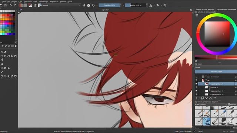Toggle visibility of Agrupar 17 layer
This screenshot has height=133, width=237.
[x=196, y=87]
